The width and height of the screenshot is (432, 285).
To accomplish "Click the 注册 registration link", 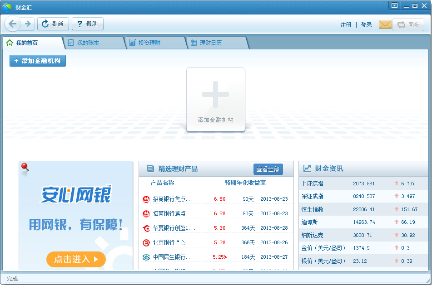I will click(x=346, y=25).
